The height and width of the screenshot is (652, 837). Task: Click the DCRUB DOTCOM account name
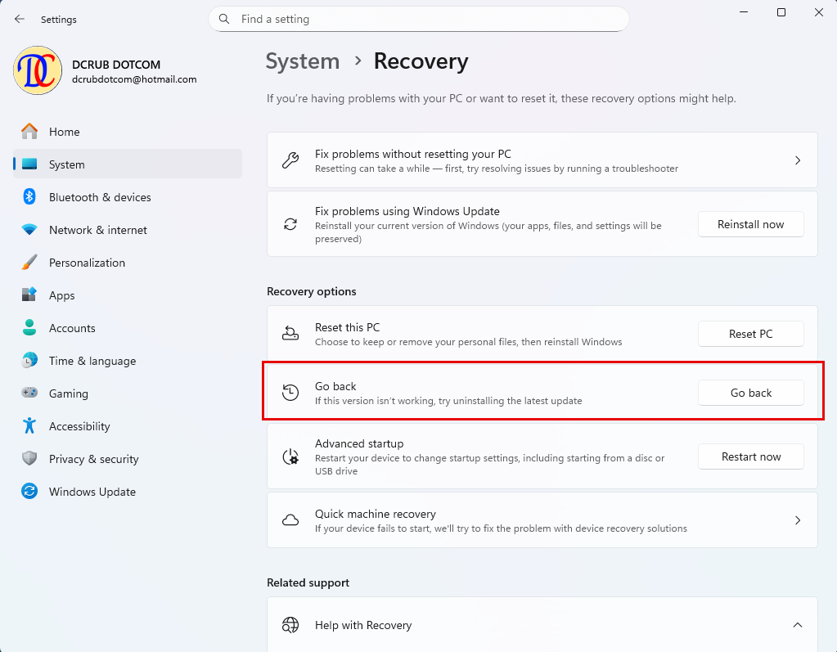[x=116, y=65]
